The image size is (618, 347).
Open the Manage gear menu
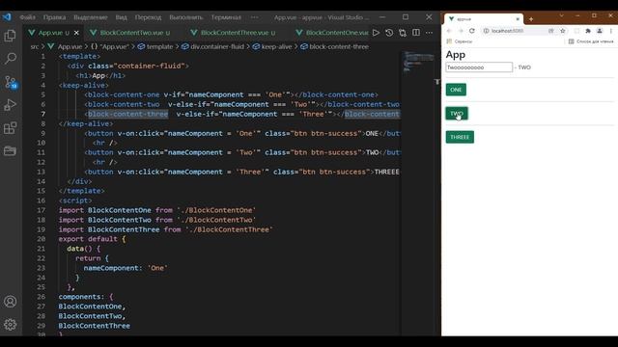[10, 324]
